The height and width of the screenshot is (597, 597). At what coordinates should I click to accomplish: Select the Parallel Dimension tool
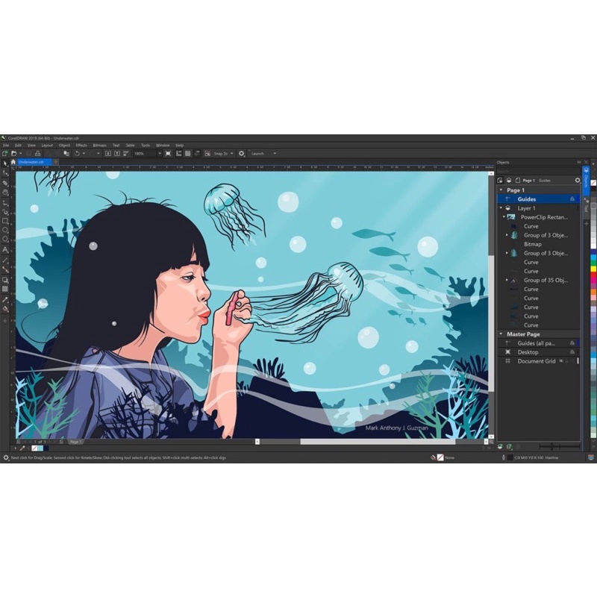pos(5,260)
